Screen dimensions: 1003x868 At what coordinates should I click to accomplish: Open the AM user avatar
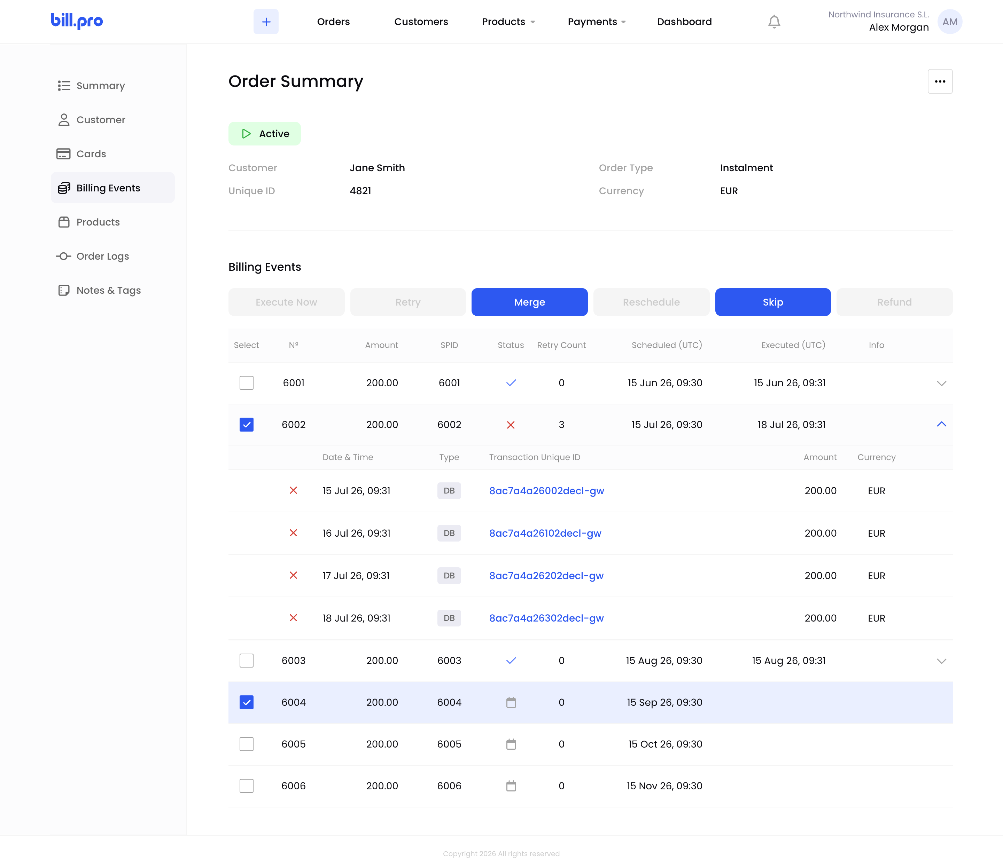coord(950,22)
